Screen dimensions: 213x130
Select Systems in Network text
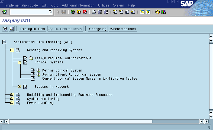(51, 87)
